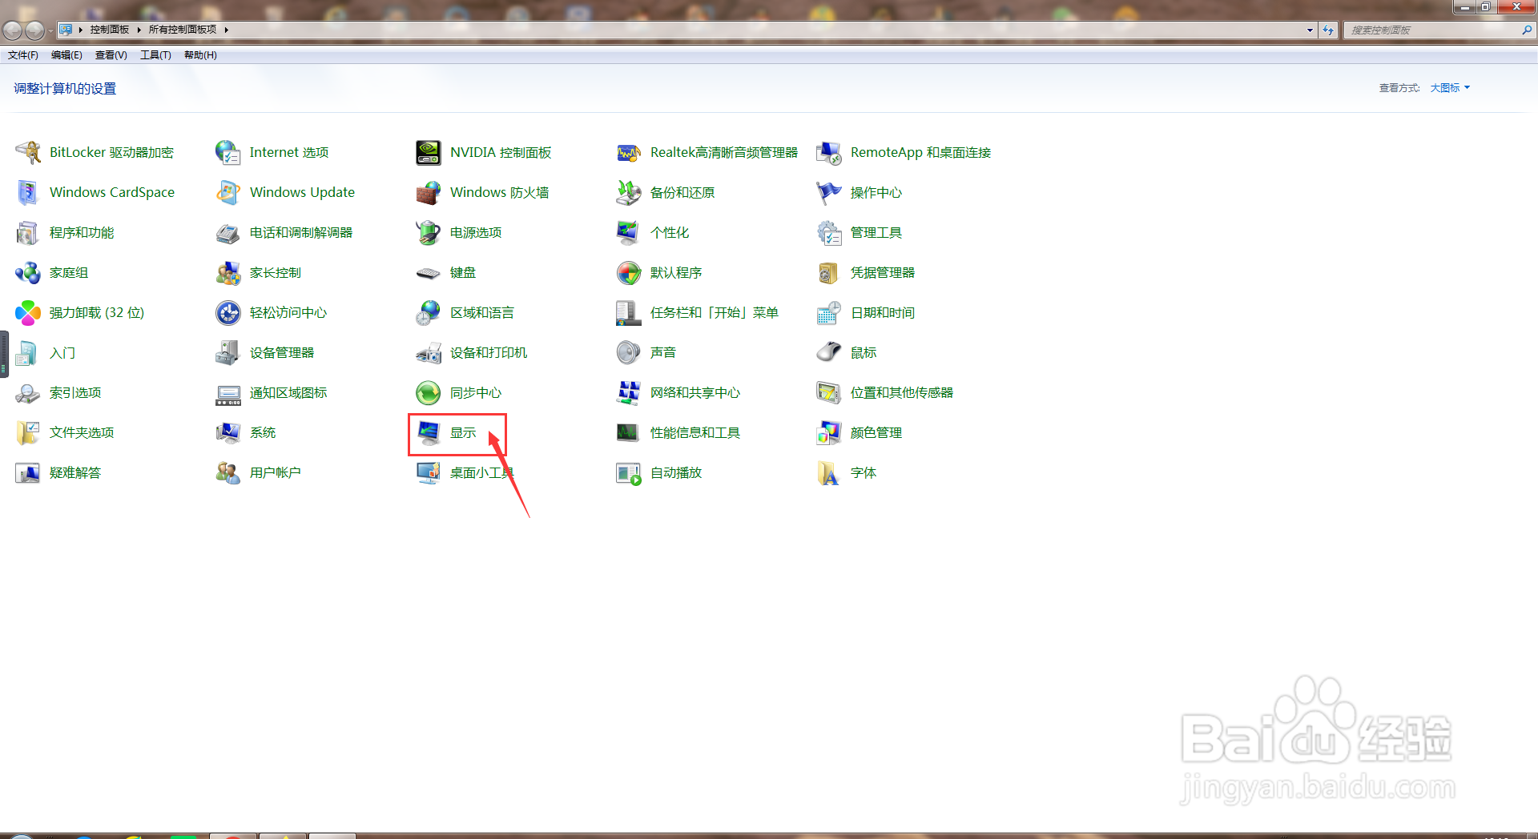Click the back navigation button
The height and width of the screenshot is (839, 1538).
coord(12,30)
